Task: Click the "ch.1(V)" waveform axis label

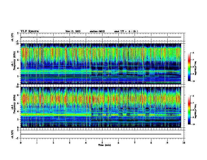Action: pyautogui.click(x=13, y=37)
